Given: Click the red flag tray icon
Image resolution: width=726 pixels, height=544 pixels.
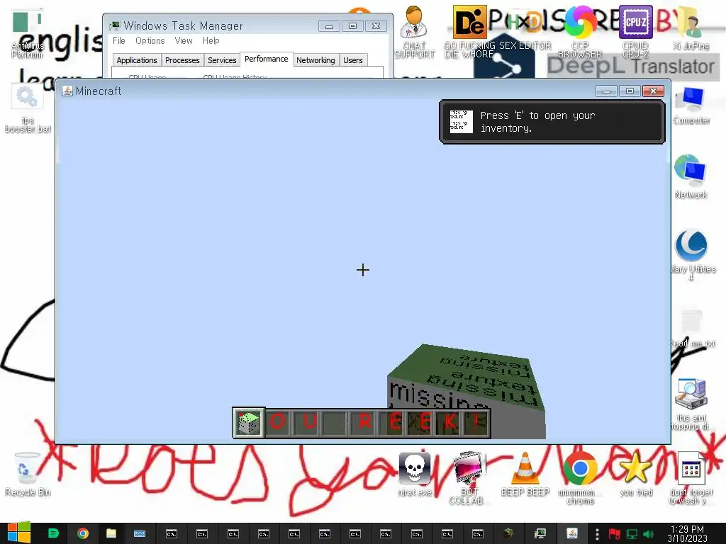Looking at the screenshot, I should pos(615,534).
